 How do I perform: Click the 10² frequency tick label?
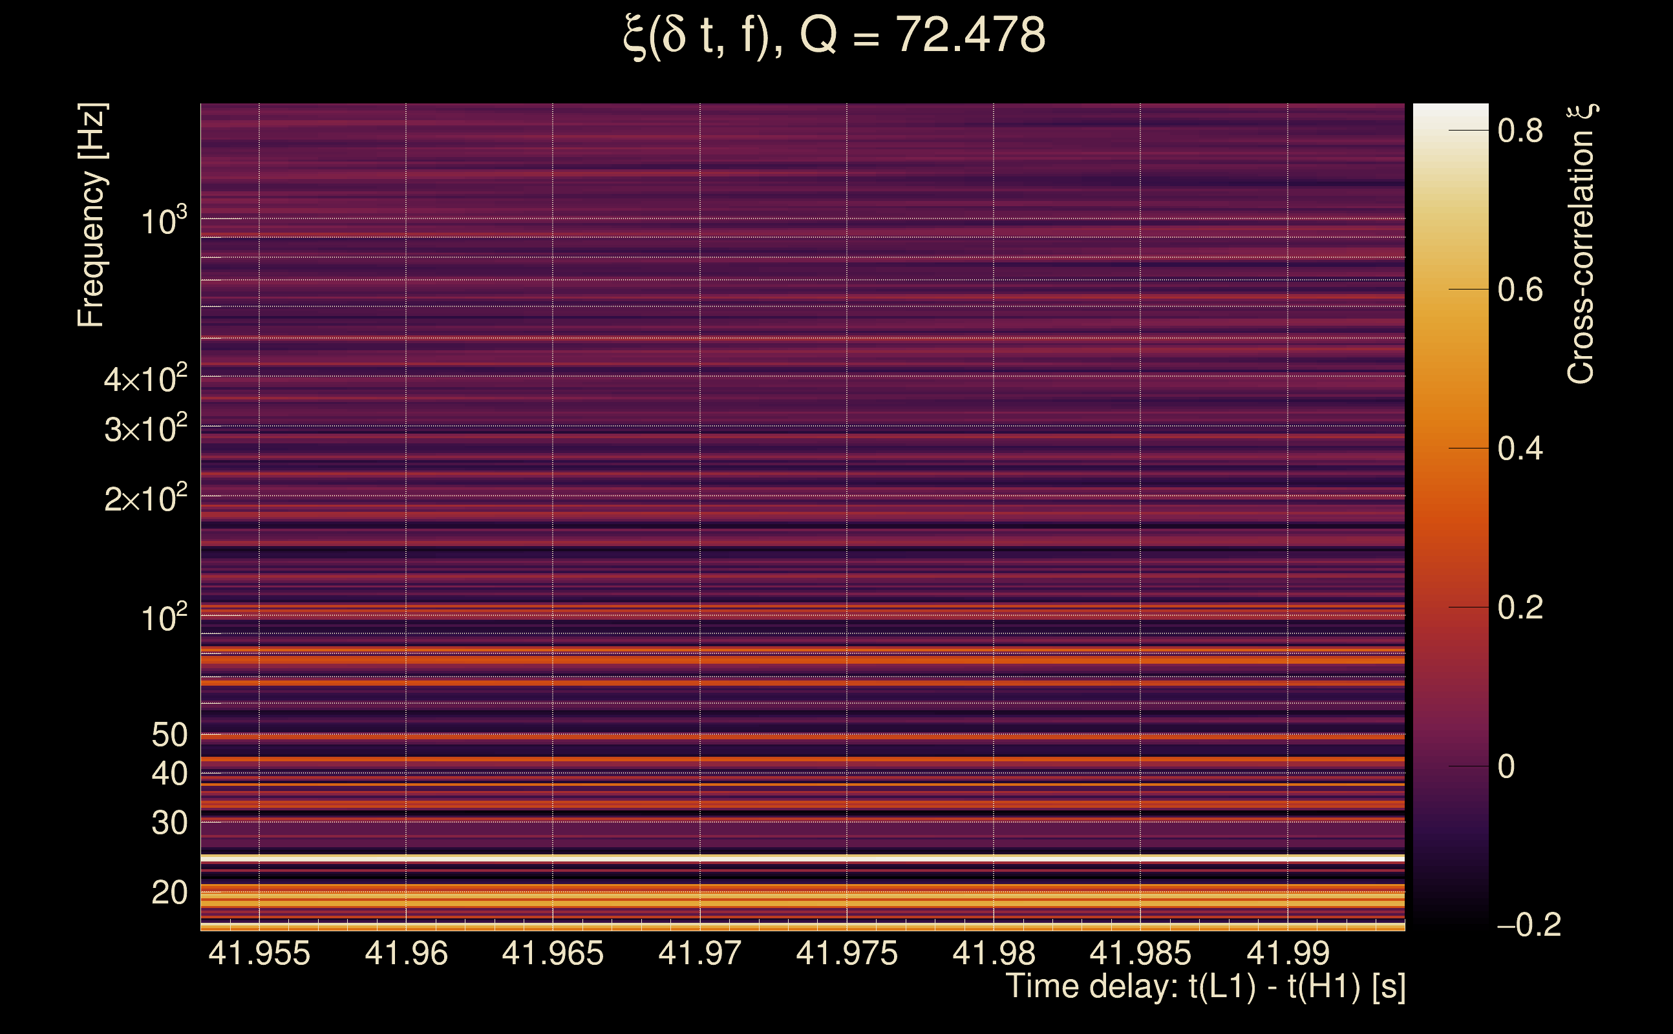(164, 618)
